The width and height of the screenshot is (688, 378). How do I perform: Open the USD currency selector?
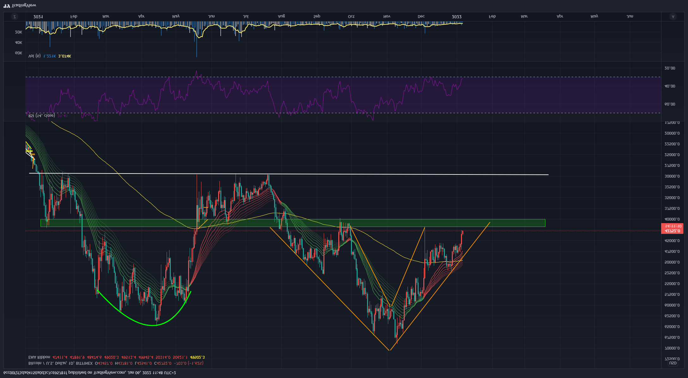point(673,363)
